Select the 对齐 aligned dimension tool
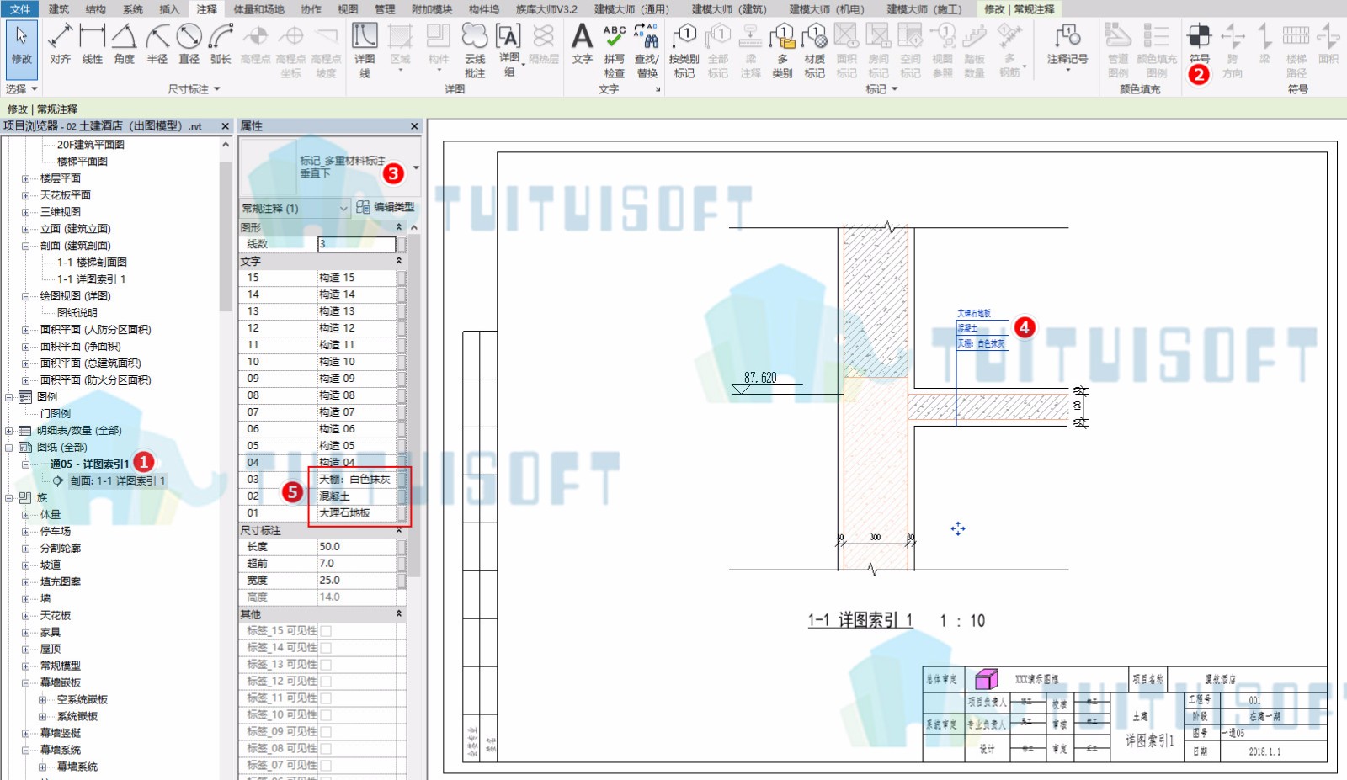 (x=60, y=44)
